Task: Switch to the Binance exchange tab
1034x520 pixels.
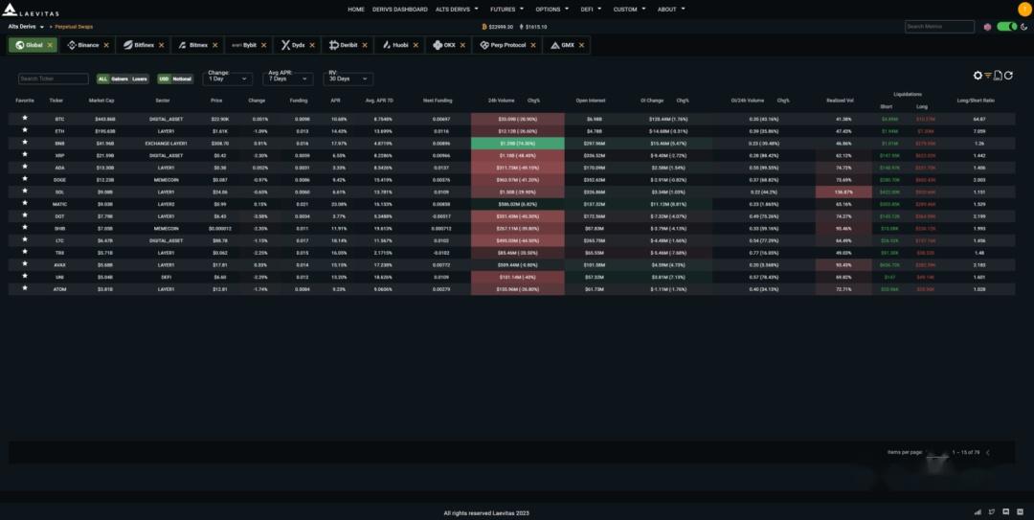Action: click(83, 46)
